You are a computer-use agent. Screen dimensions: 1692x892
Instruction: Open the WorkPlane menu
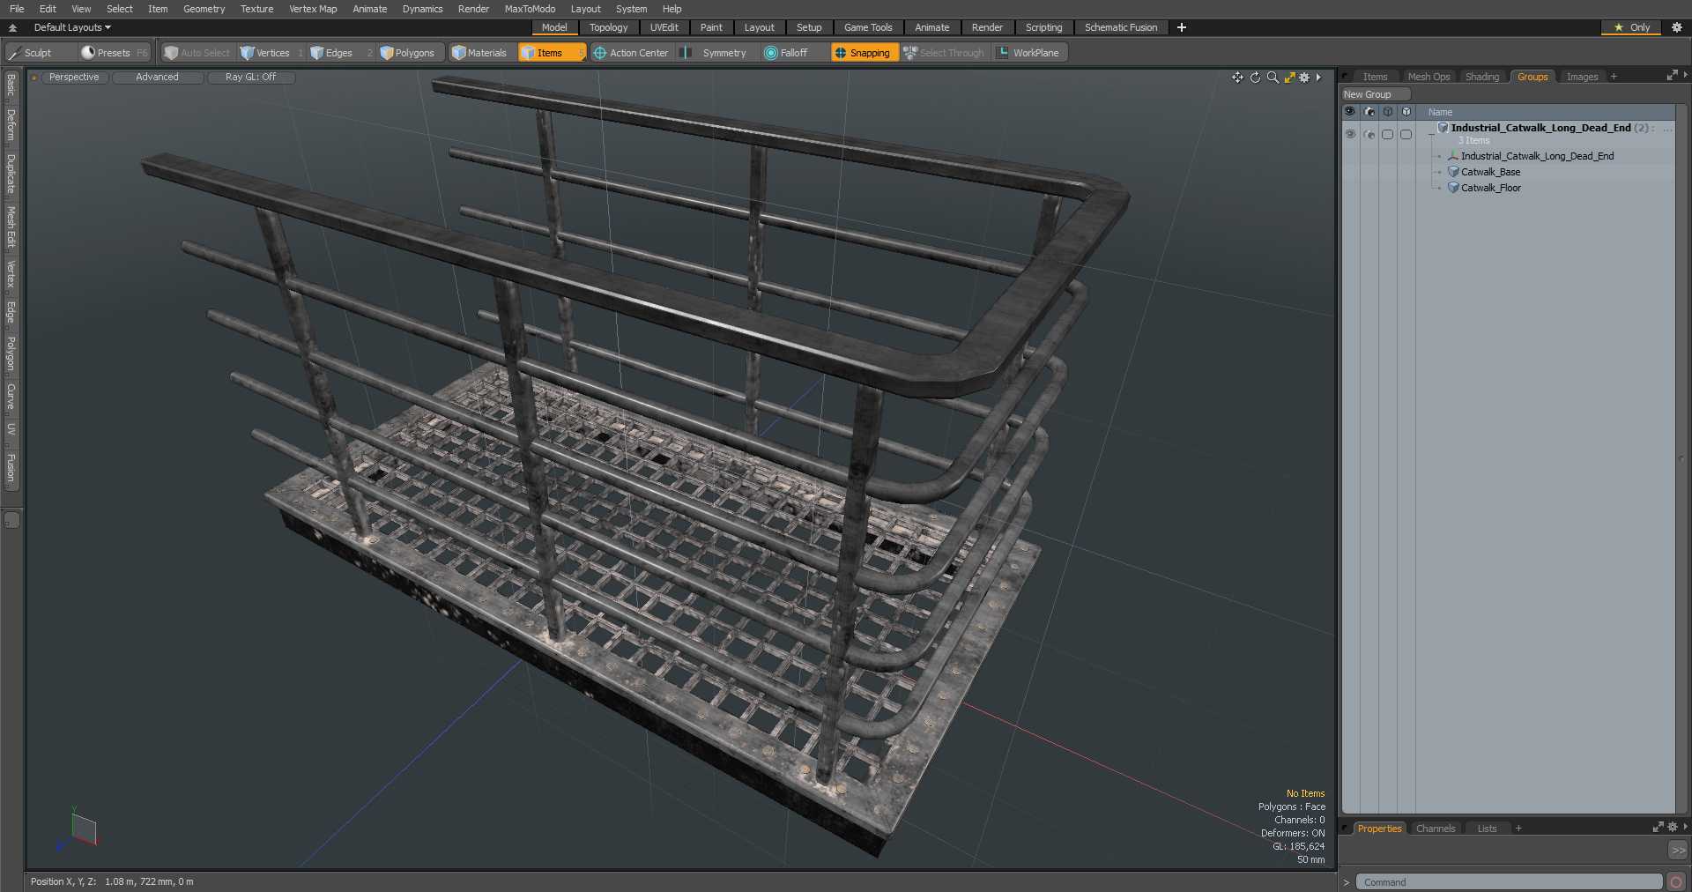(x=1028, y=53)
